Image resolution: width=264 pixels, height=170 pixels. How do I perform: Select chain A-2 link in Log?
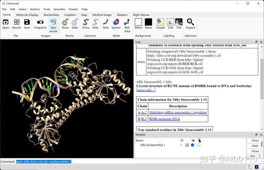(x=144, y=112)
